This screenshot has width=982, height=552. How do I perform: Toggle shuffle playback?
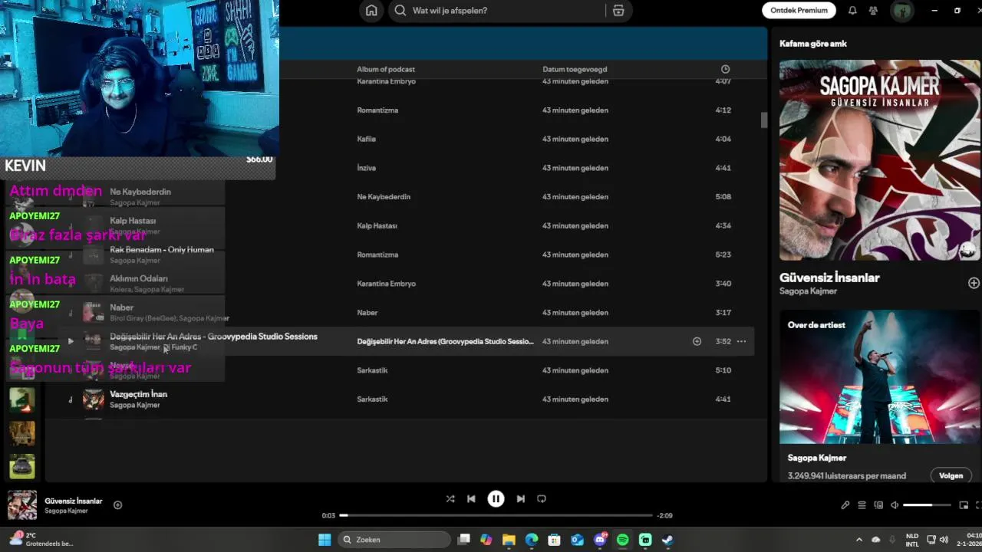[450, 498]
